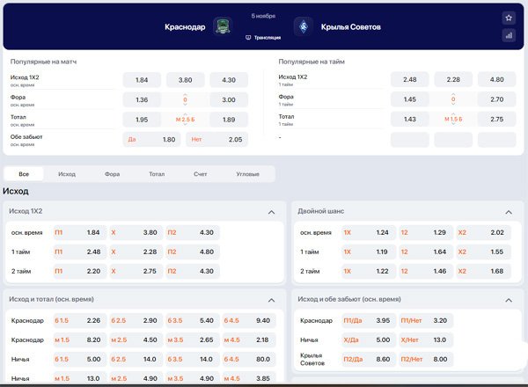Choose double chance X2 at 2.02

pos(483,232)
